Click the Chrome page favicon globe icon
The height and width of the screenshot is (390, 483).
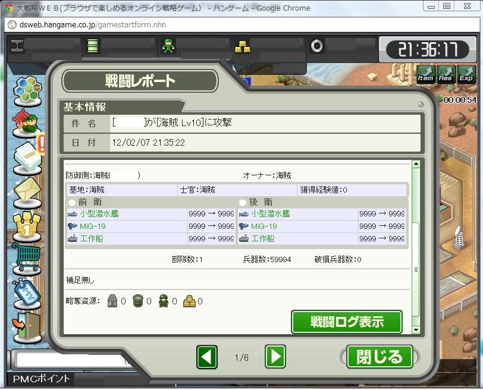click(x=12, y=24)
